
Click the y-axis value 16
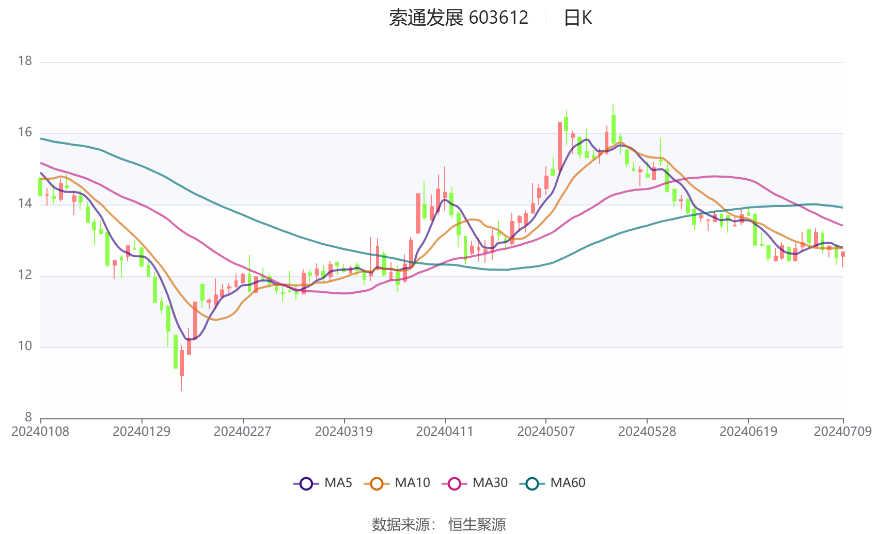pos(25,132)
